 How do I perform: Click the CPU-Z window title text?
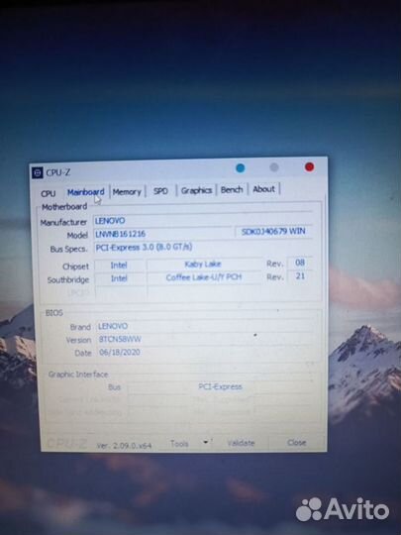(58, 172)
